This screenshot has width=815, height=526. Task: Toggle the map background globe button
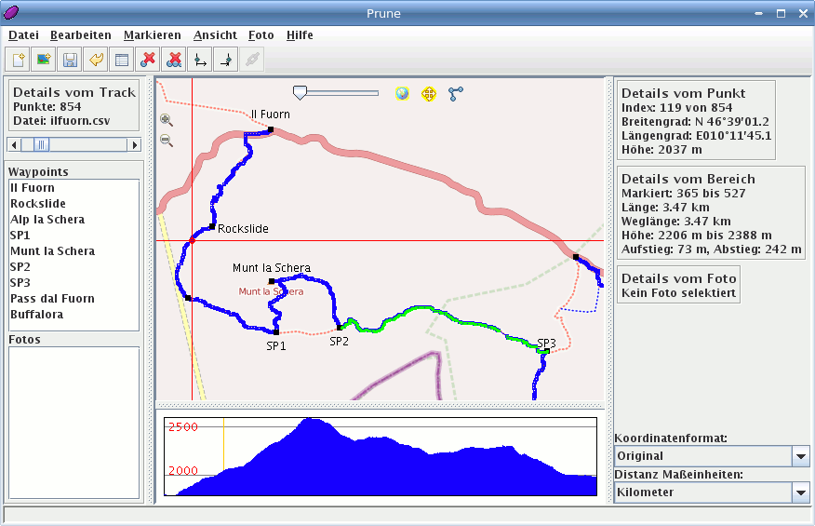[402, 93]
